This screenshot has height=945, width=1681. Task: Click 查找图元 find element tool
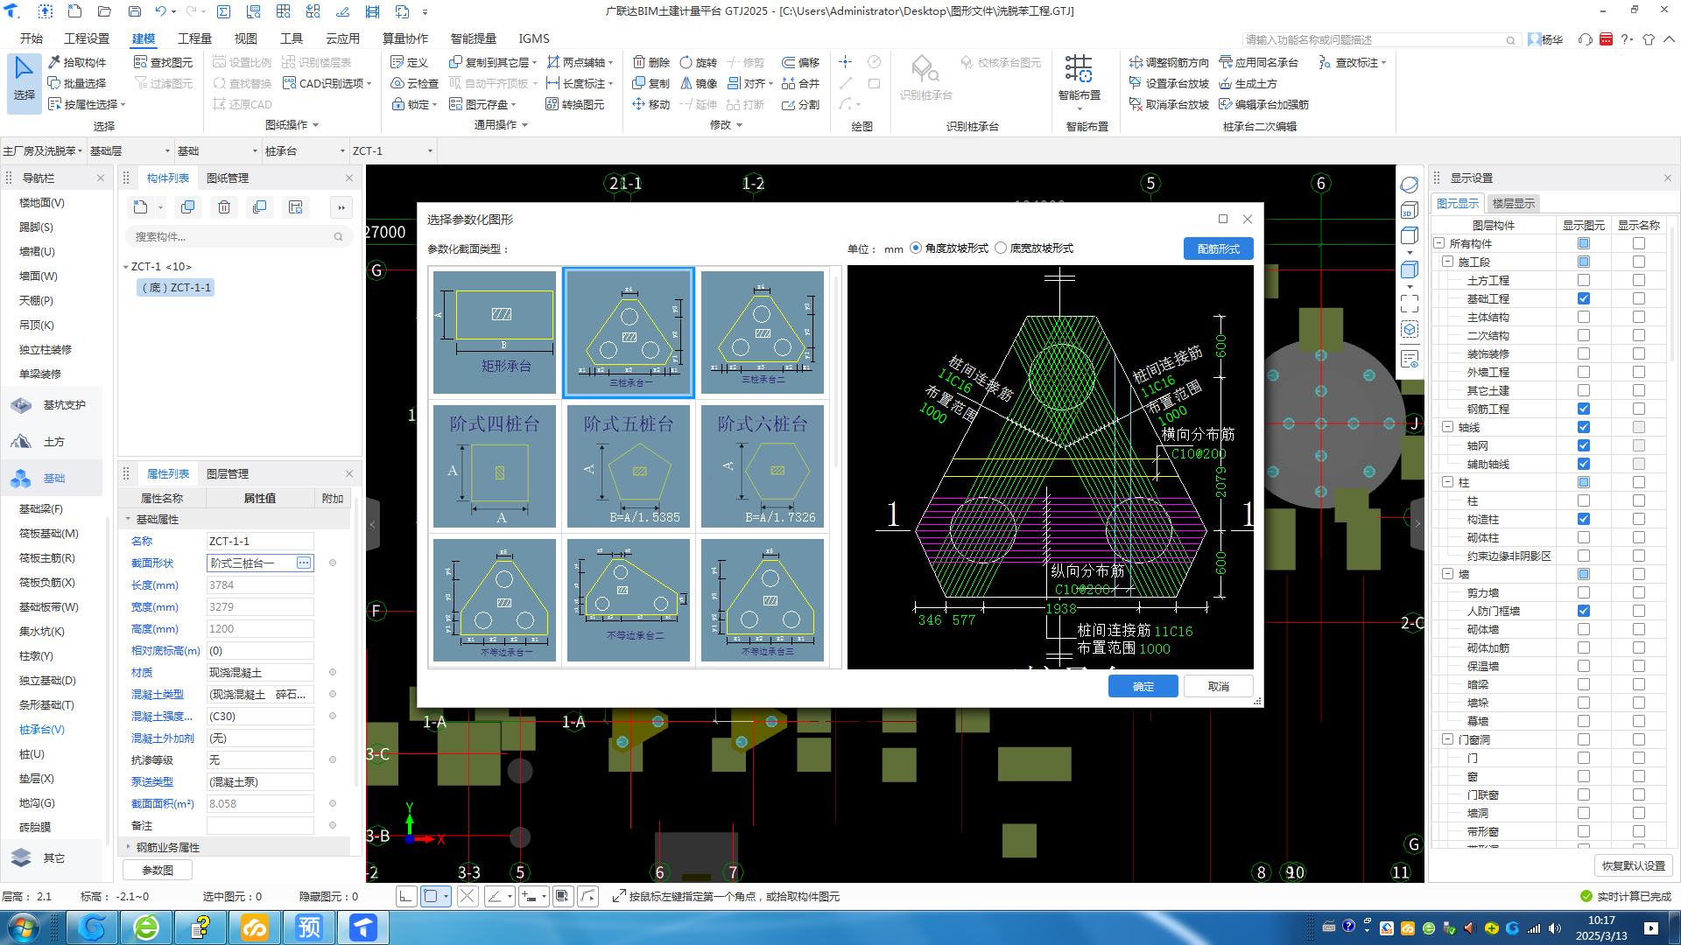coord(163,62)
